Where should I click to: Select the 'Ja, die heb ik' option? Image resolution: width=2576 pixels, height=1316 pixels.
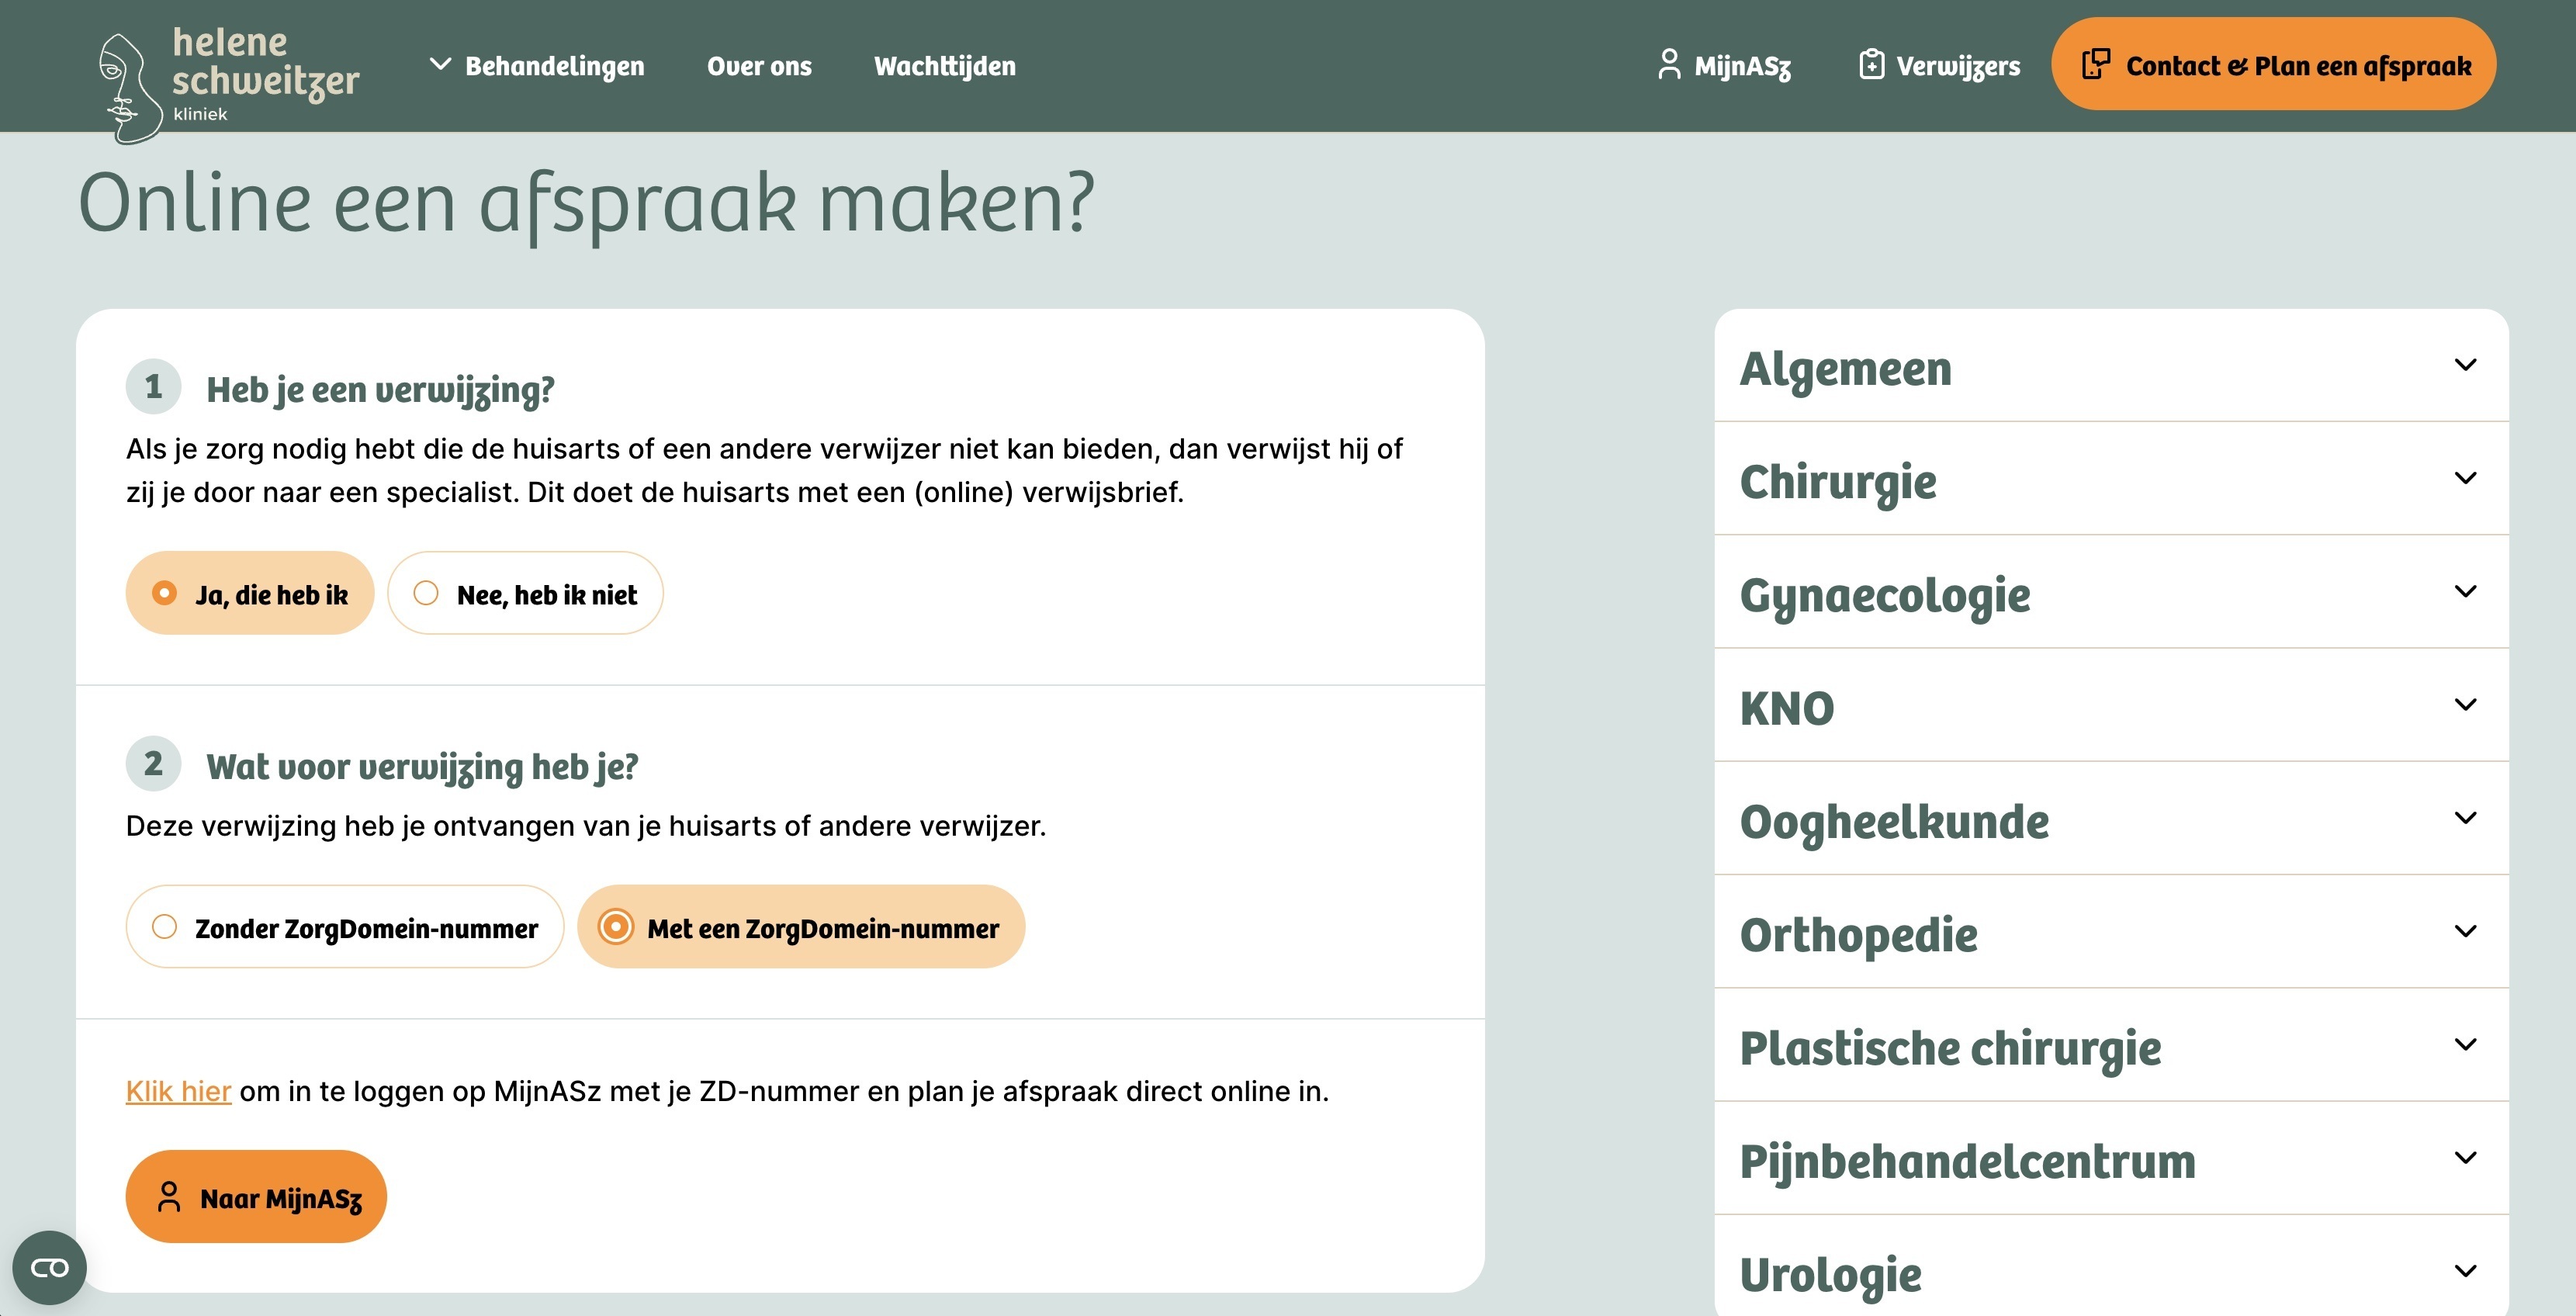pos(249,593)
